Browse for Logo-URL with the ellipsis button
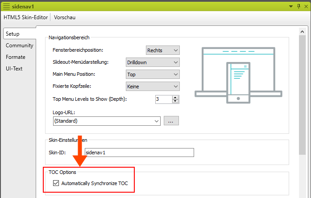The width and height of the screenshot is (311, 198). tap(171, 121)
